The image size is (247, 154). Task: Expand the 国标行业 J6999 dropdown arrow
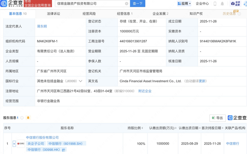[81, 81]
